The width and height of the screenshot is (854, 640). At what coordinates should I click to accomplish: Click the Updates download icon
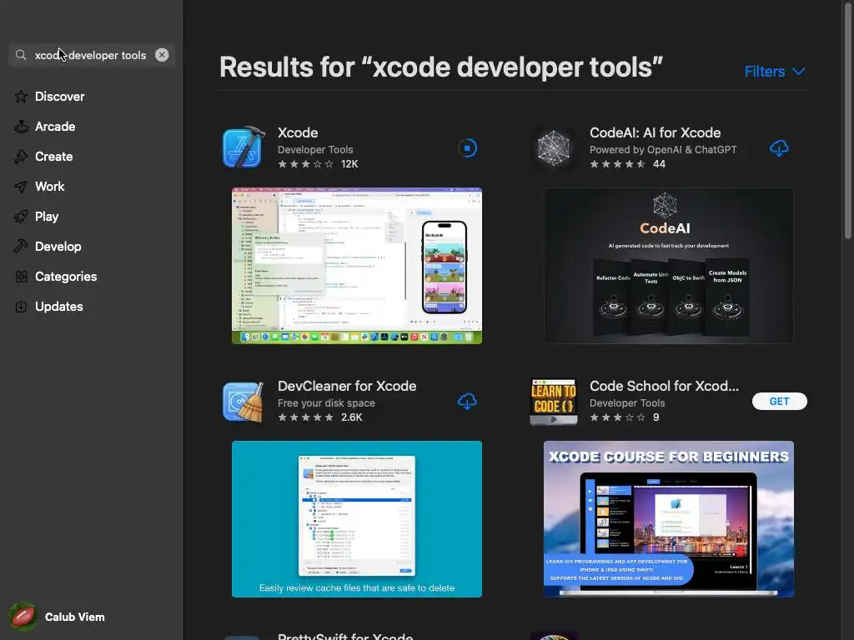(x=21, y=307)
